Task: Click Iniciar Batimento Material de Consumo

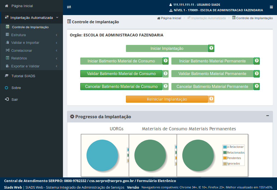Action: pyautogui.click(x=121, y=61)
